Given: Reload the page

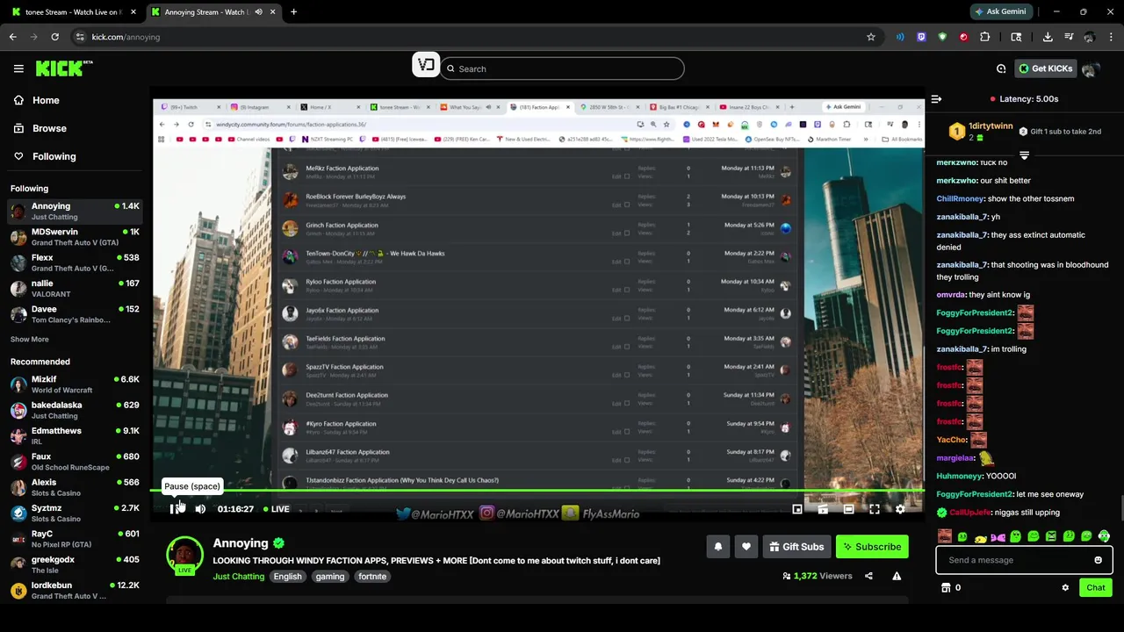Looking at the screenshot, I should click(x=54, y=37).
